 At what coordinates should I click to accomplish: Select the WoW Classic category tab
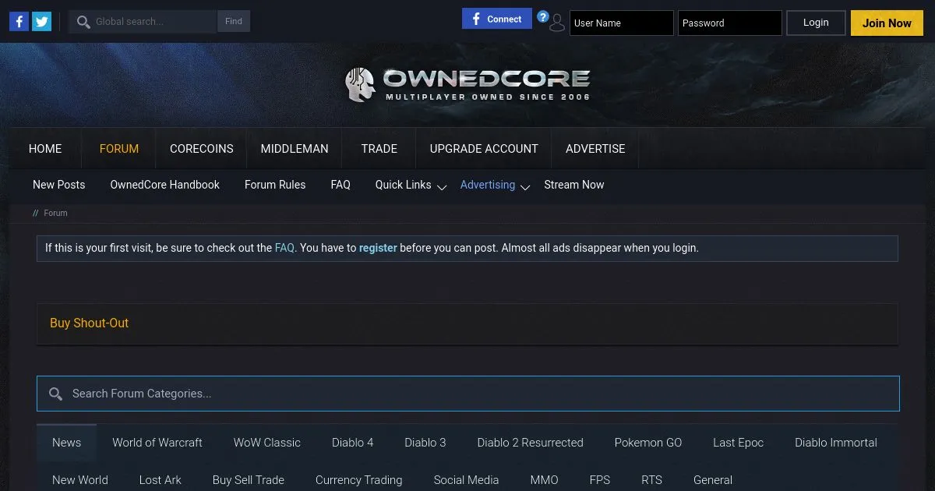(x=267, y=443)
